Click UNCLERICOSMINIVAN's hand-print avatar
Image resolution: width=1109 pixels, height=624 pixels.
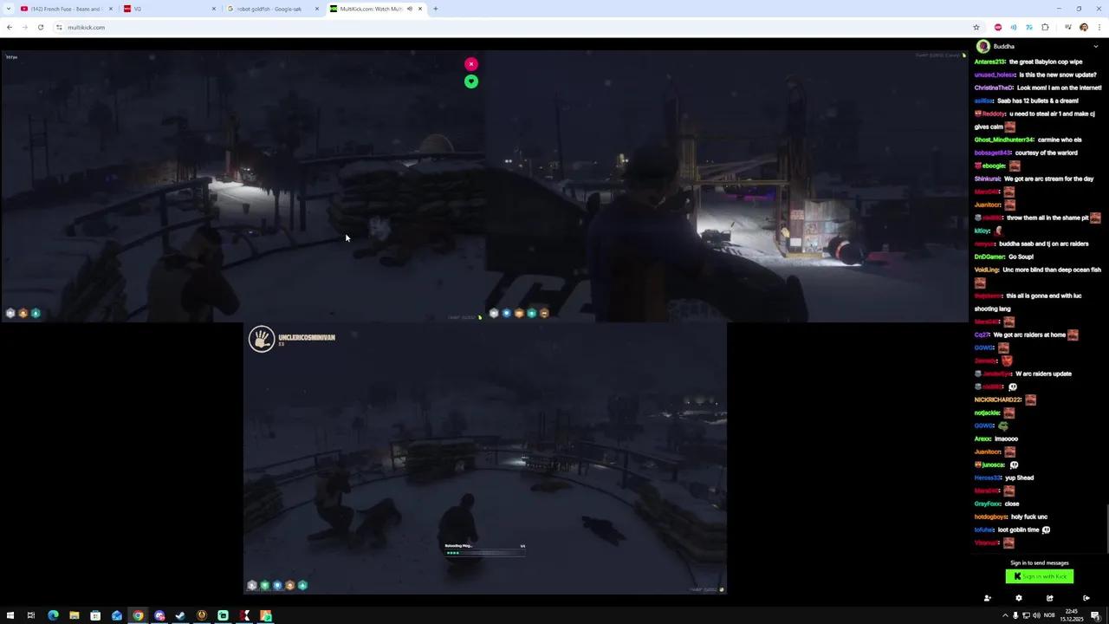click(x=262, y=339)
